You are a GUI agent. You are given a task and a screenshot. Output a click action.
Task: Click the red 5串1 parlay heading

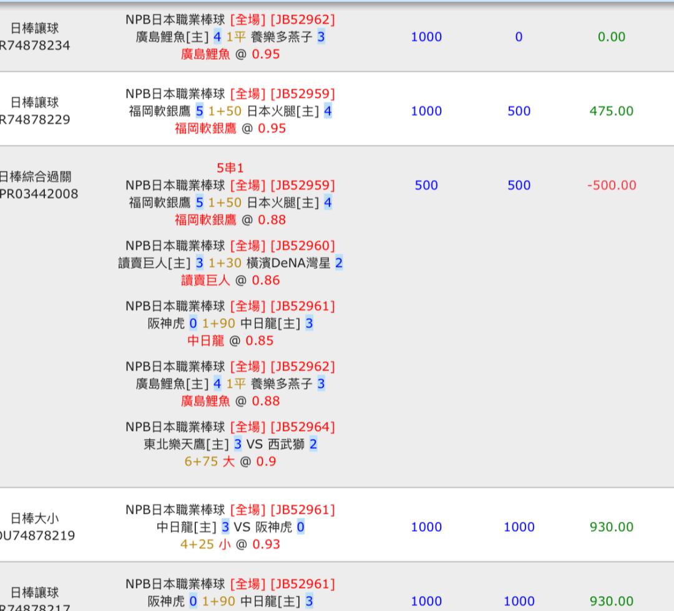(230, 168)
